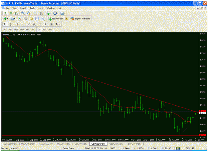Select the crosshair tool
208x151 pixels.
pos(11,24)
